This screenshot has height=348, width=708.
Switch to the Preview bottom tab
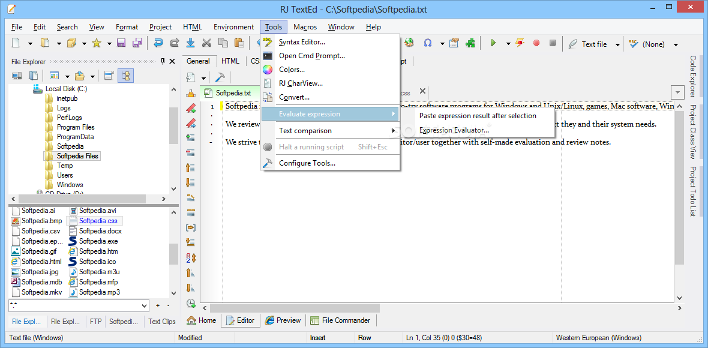(x=283, y=320)
